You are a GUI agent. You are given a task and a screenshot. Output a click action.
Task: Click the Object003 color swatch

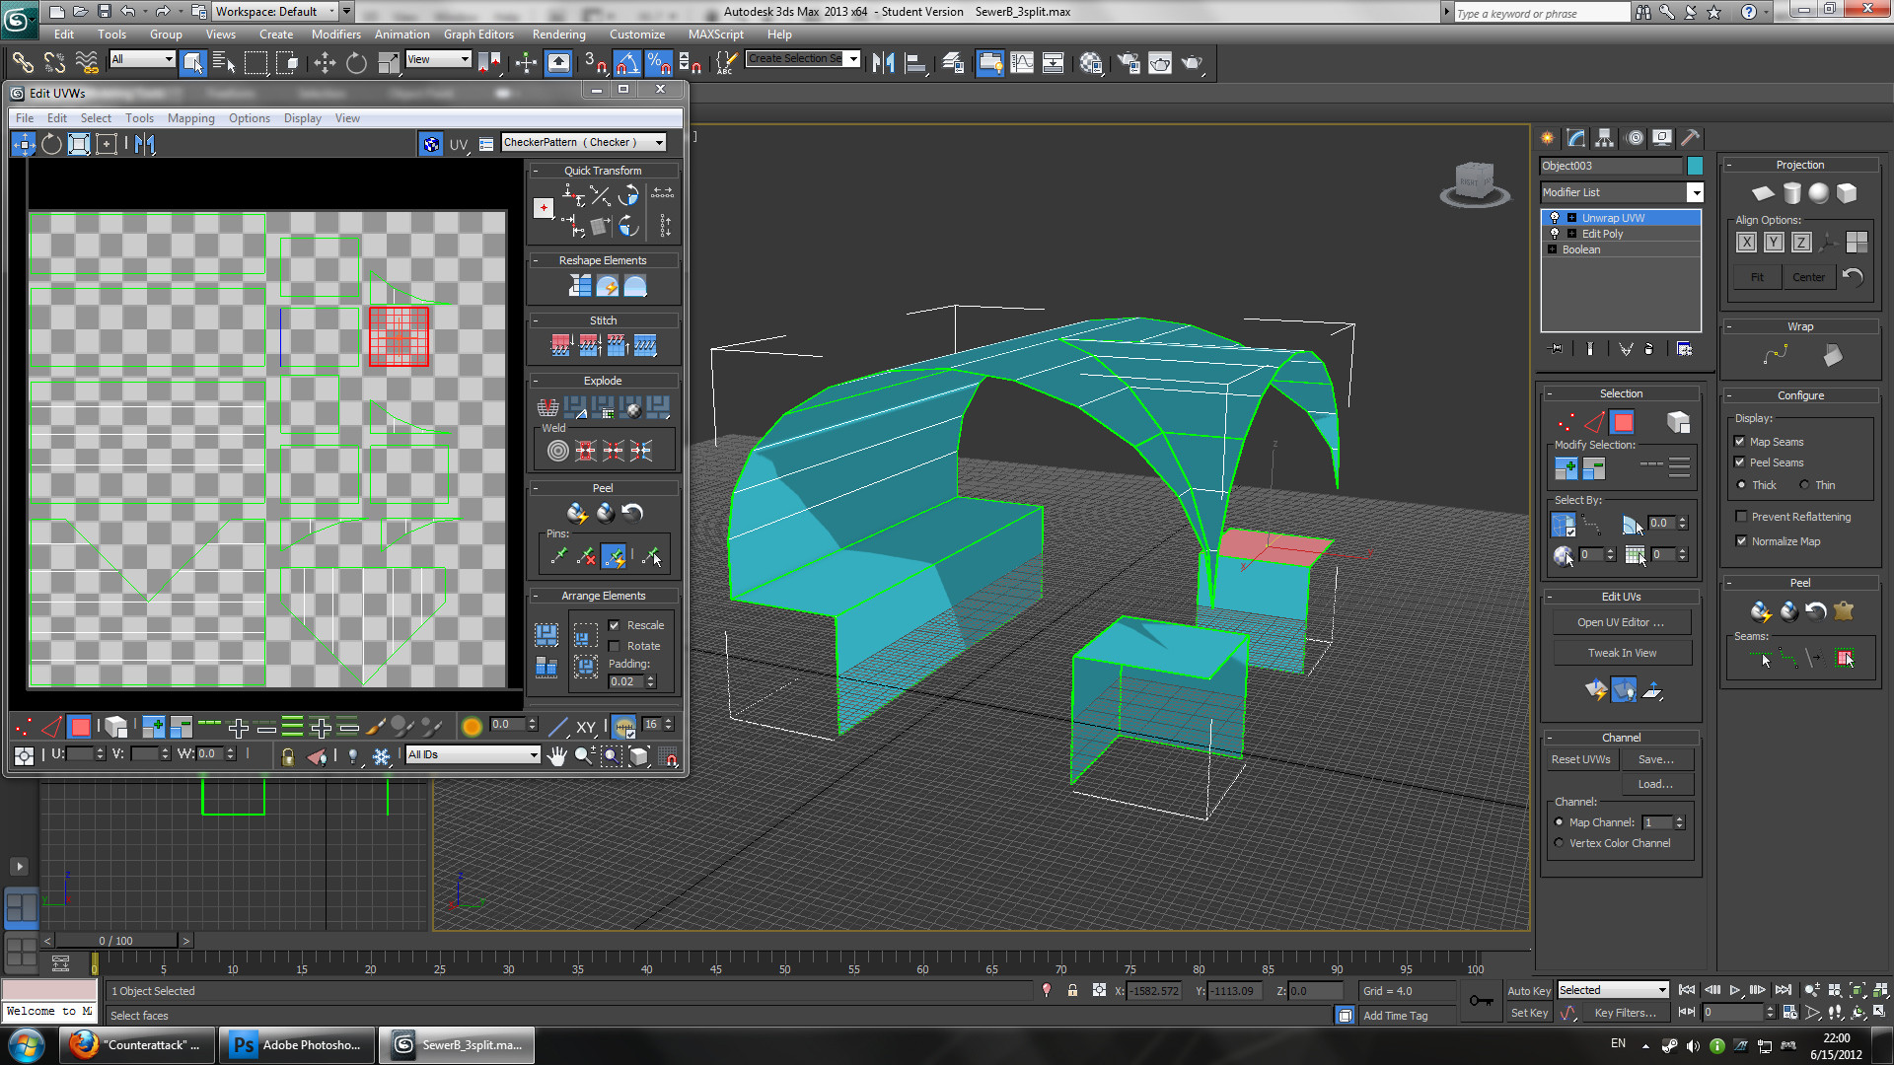1695,166
